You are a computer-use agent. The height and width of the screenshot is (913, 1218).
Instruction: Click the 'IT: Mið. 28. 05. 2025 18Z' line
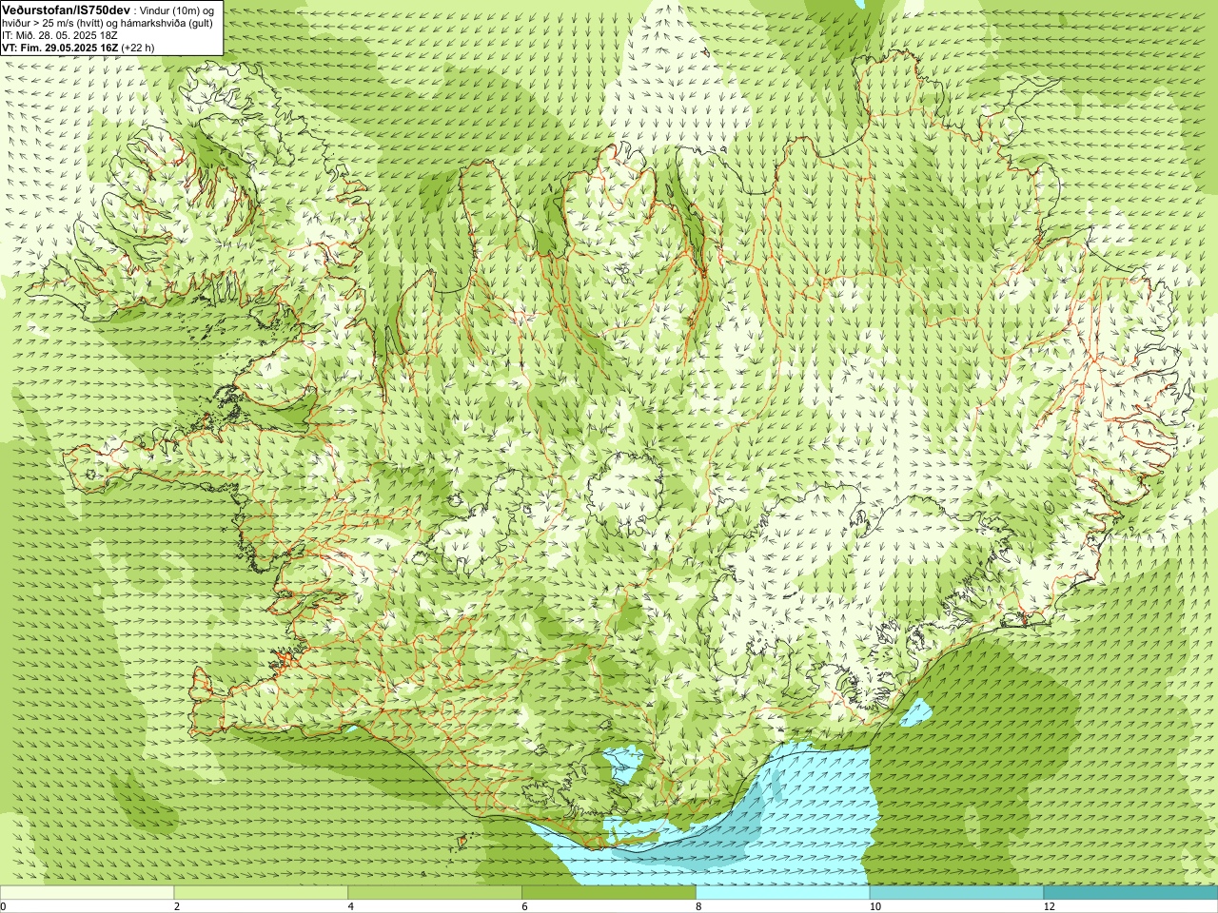(59, 35)
